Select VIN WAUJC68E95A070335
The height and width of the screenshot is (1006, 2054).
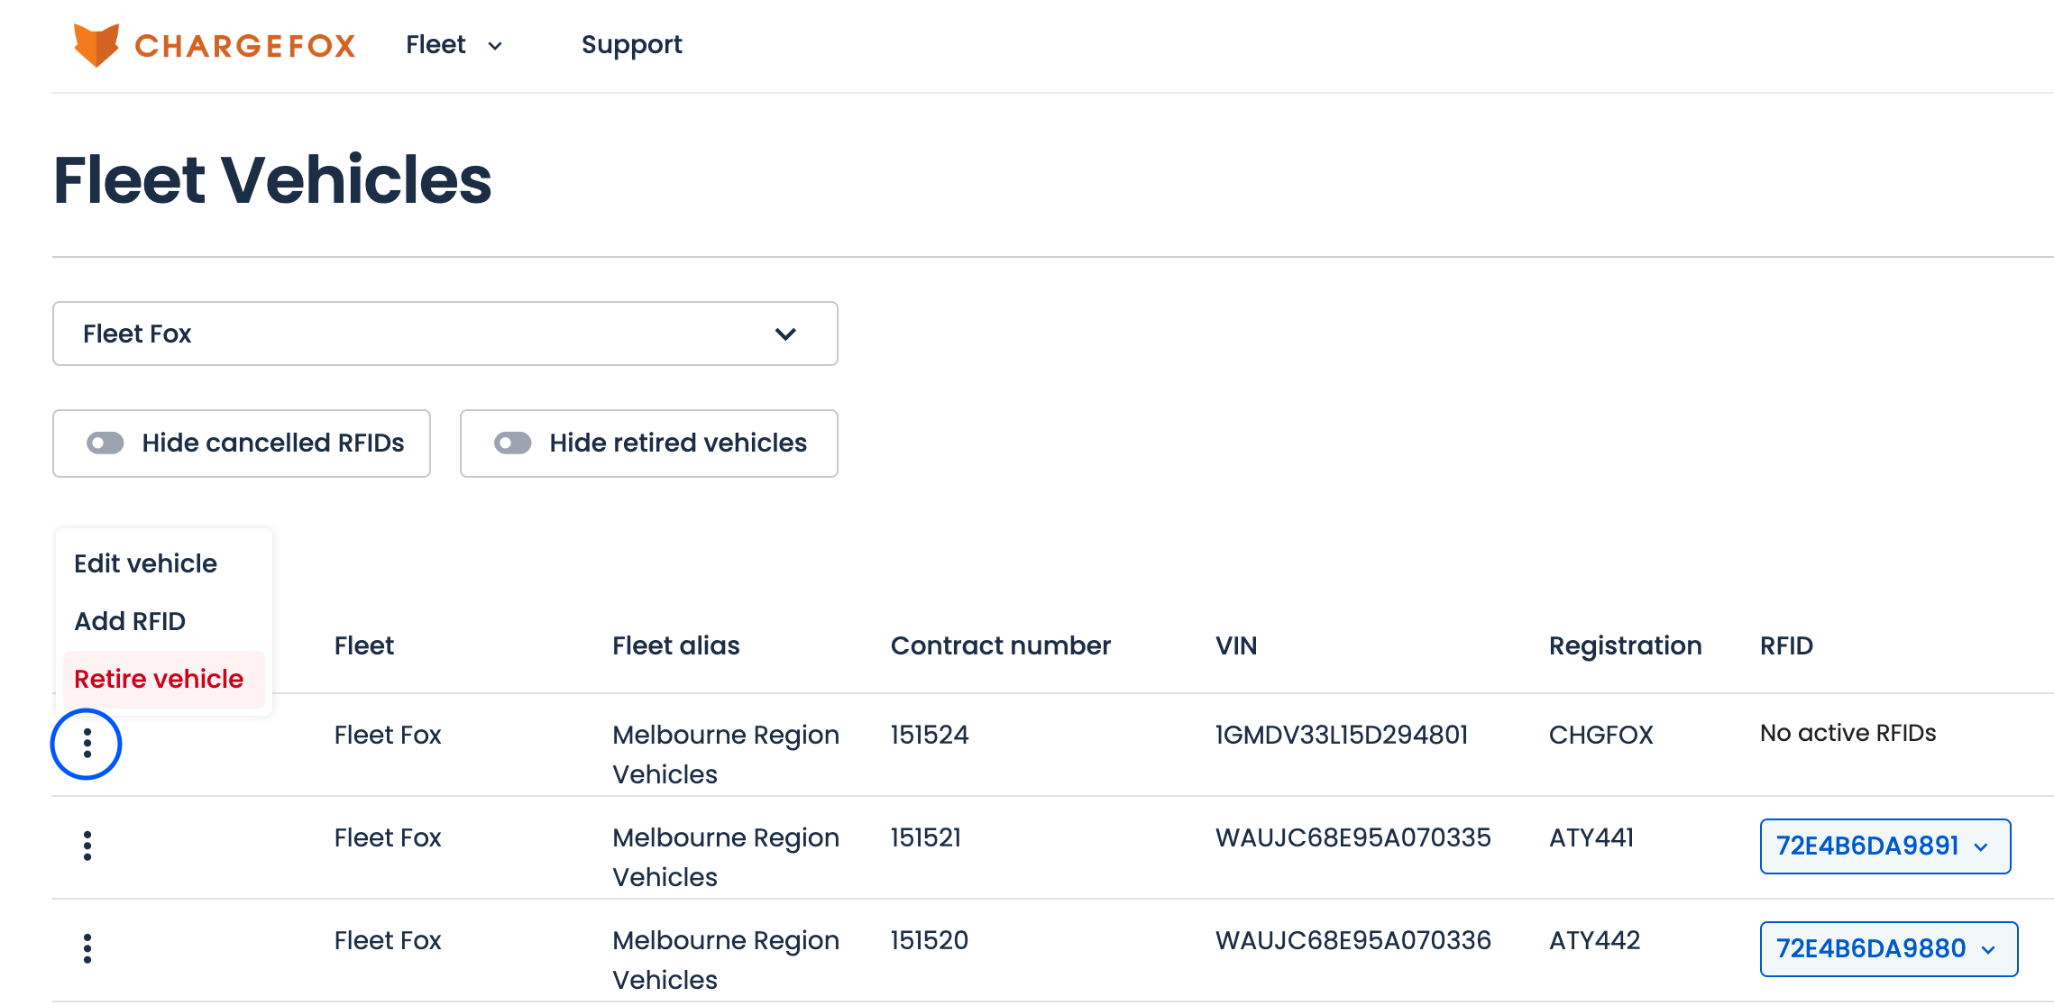tap(1353, 837)
